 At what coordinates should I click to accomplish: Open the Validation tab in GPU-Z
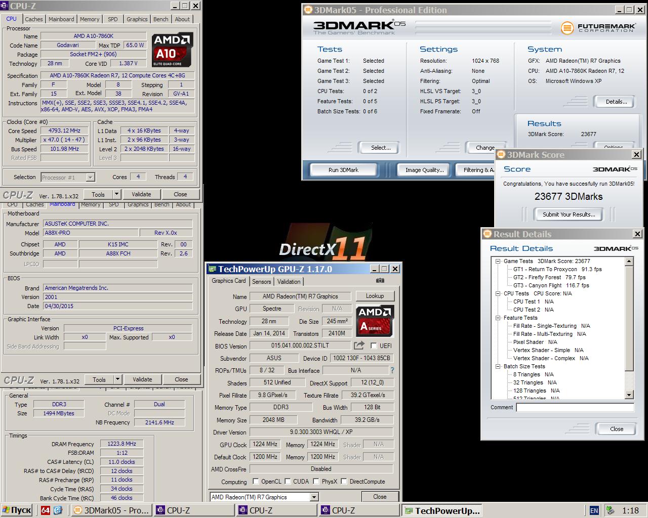tap(289, 282)
